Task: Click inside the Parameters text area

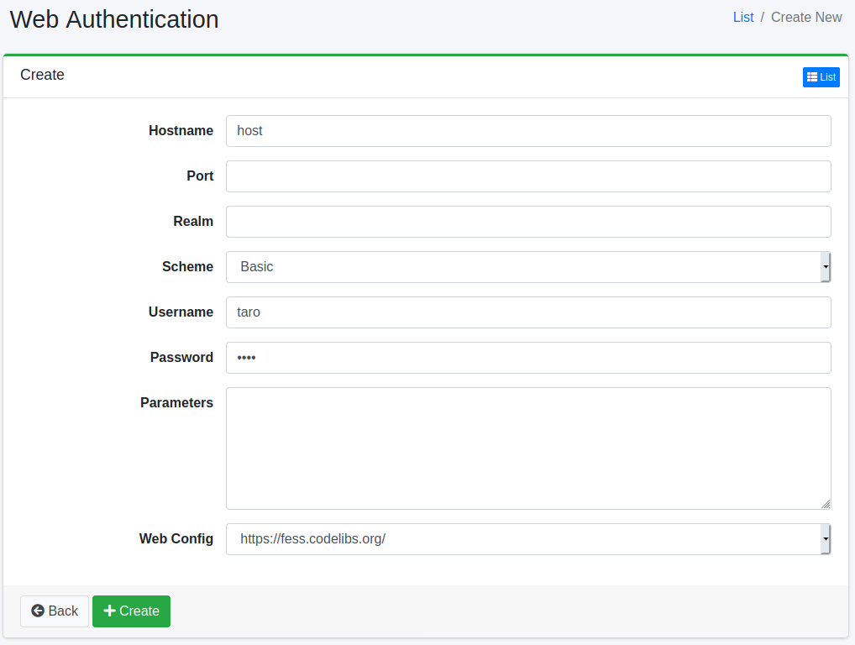Action: click(x=527, y=448)
